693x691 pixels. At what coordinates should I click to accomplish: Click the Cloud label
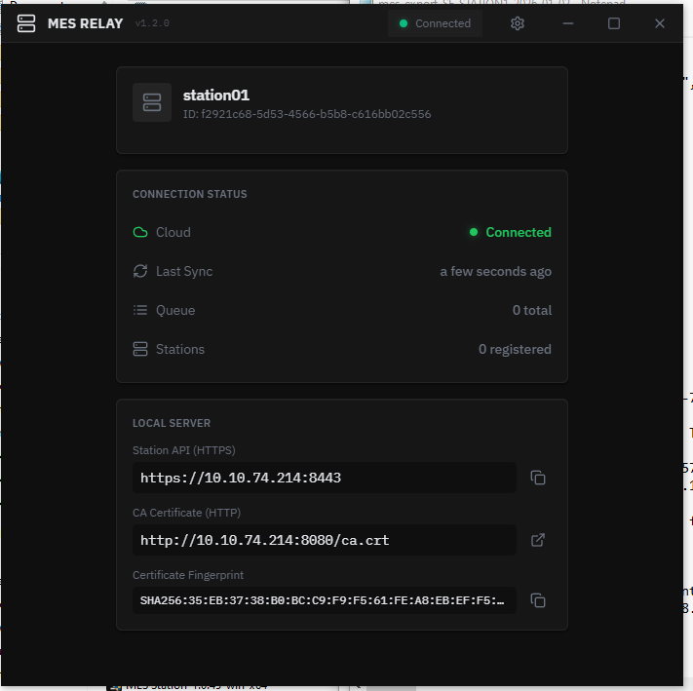coord(173,232)
